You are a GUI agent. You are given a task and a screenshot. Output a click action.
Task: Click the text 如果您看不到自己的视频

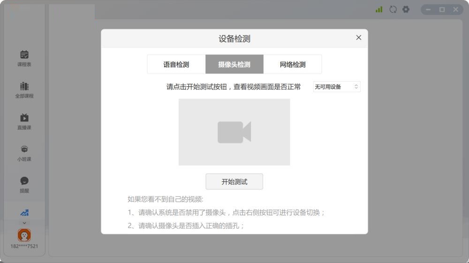[x=166, y=199]
